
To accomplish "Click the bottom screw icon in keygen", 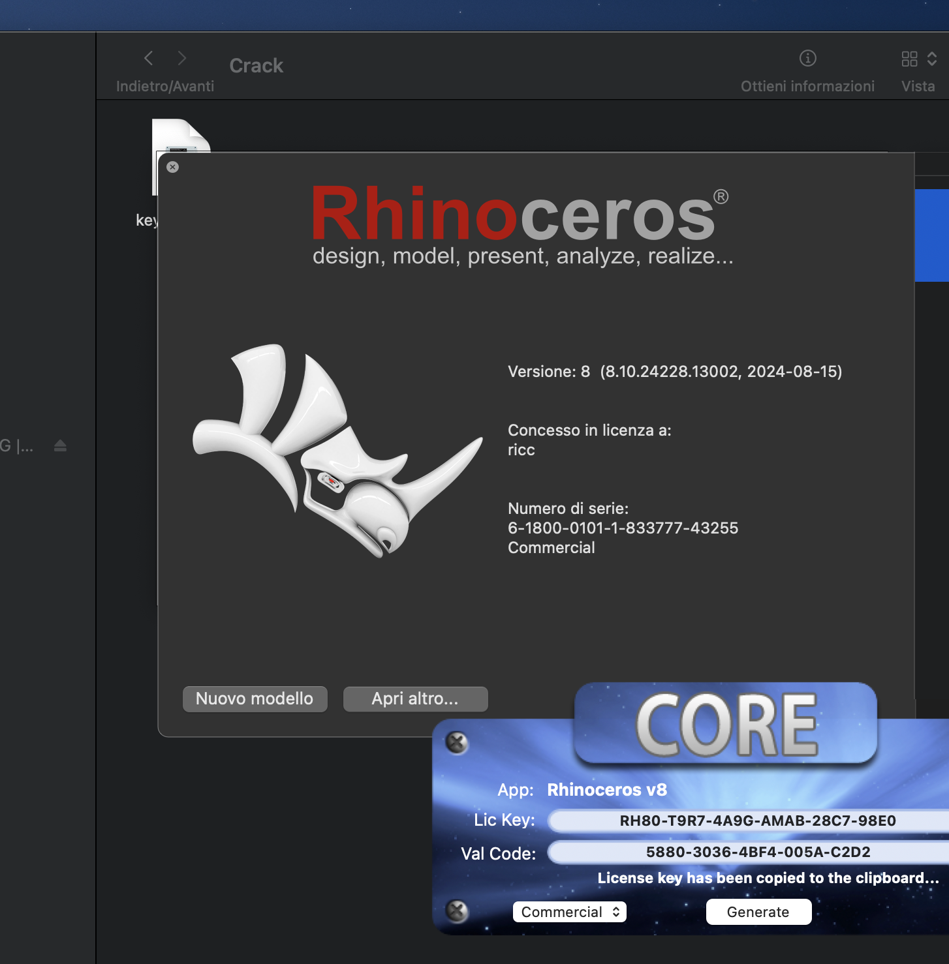I will pos(457,911).
